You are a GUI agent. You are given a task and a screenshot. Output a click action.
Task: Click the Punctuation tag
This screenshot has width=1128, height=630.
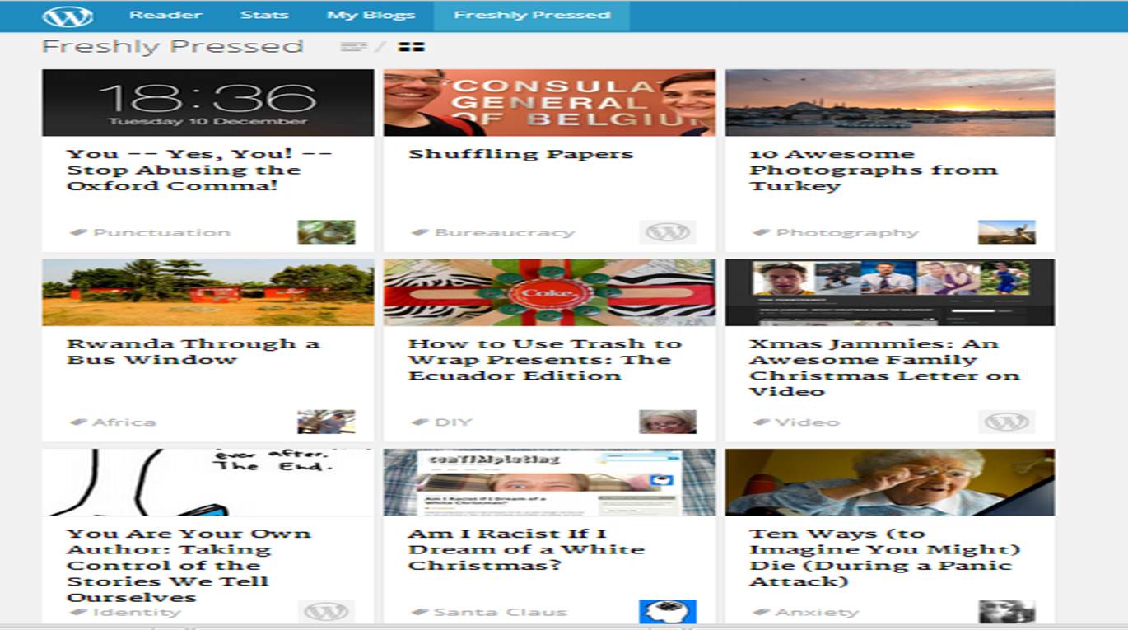(161, 232)
